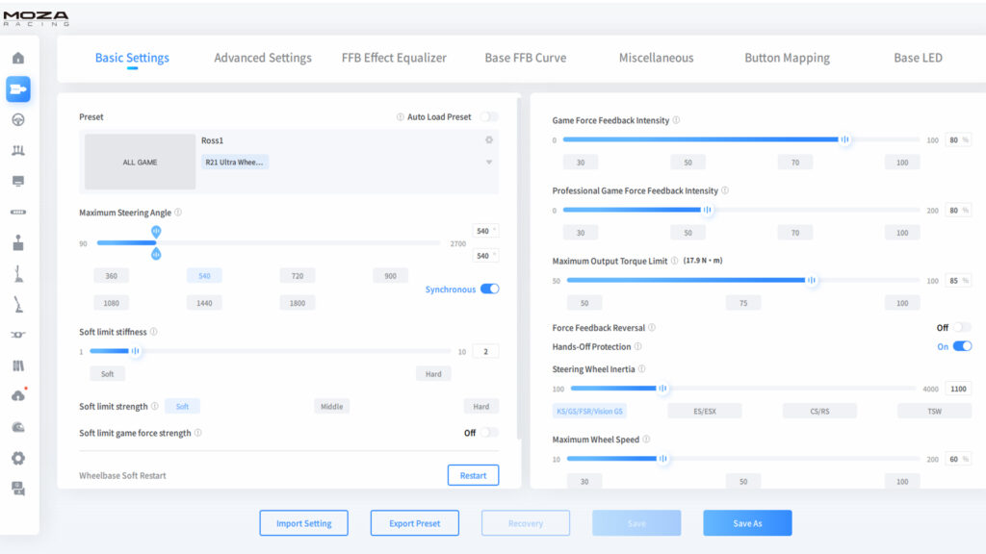
Task: Open the 540 steering angle stepper field
Action: (485, 231)
